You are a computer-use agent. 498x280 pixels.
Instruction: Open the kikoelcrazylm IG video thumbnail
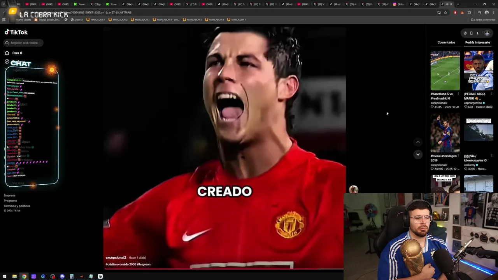click(479, 133)
